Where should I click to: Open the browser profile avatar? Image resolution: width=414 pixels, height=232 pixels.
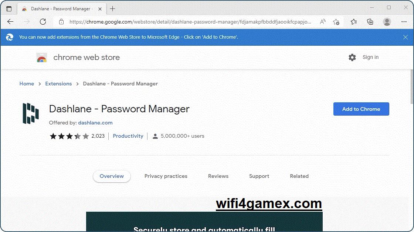(x=387, y=22)
